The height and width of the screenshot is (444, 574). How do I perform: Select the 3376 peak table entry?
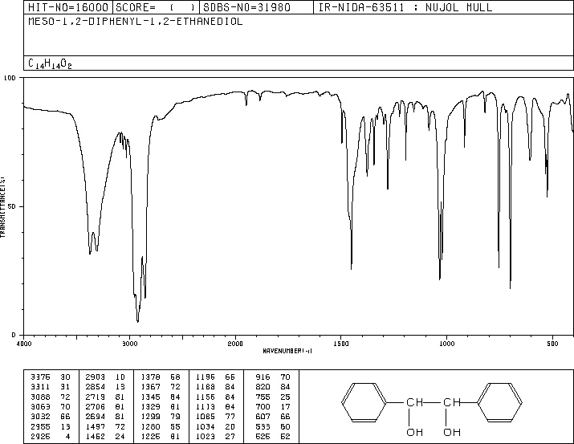click(x=51, y=377)
